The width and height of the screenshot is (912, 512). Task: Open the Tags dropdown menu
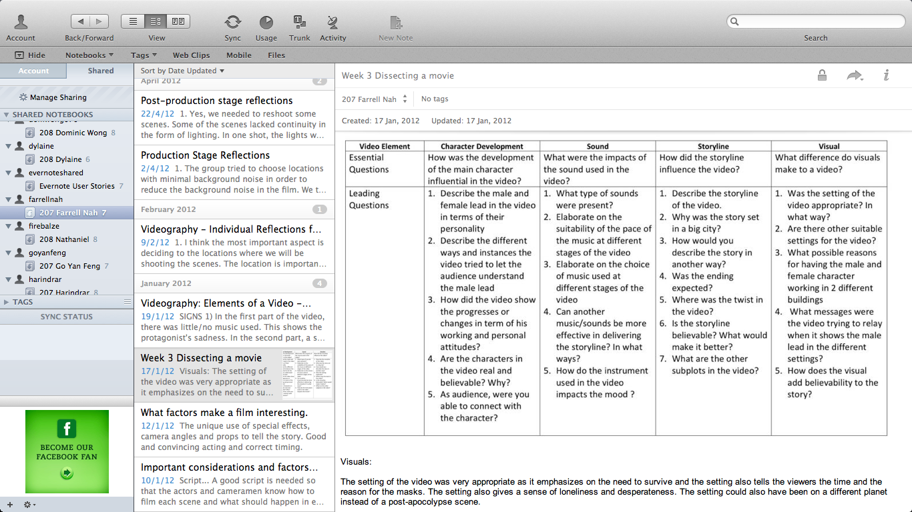144,55
